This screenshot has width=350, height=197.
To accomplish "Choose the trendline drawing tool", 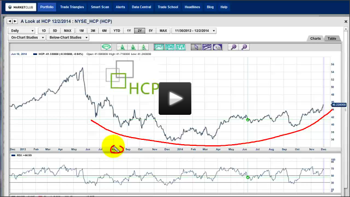I will click(x=207, y=47).
